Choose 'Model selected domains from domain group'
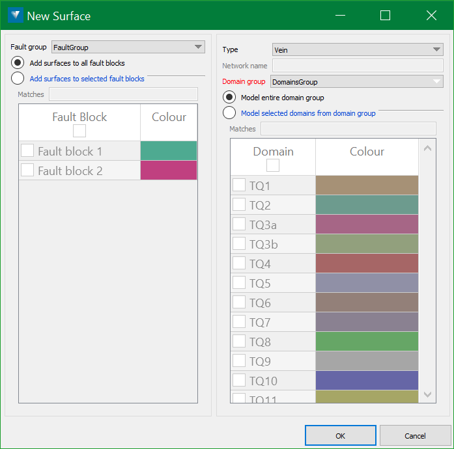 point(229,113)
